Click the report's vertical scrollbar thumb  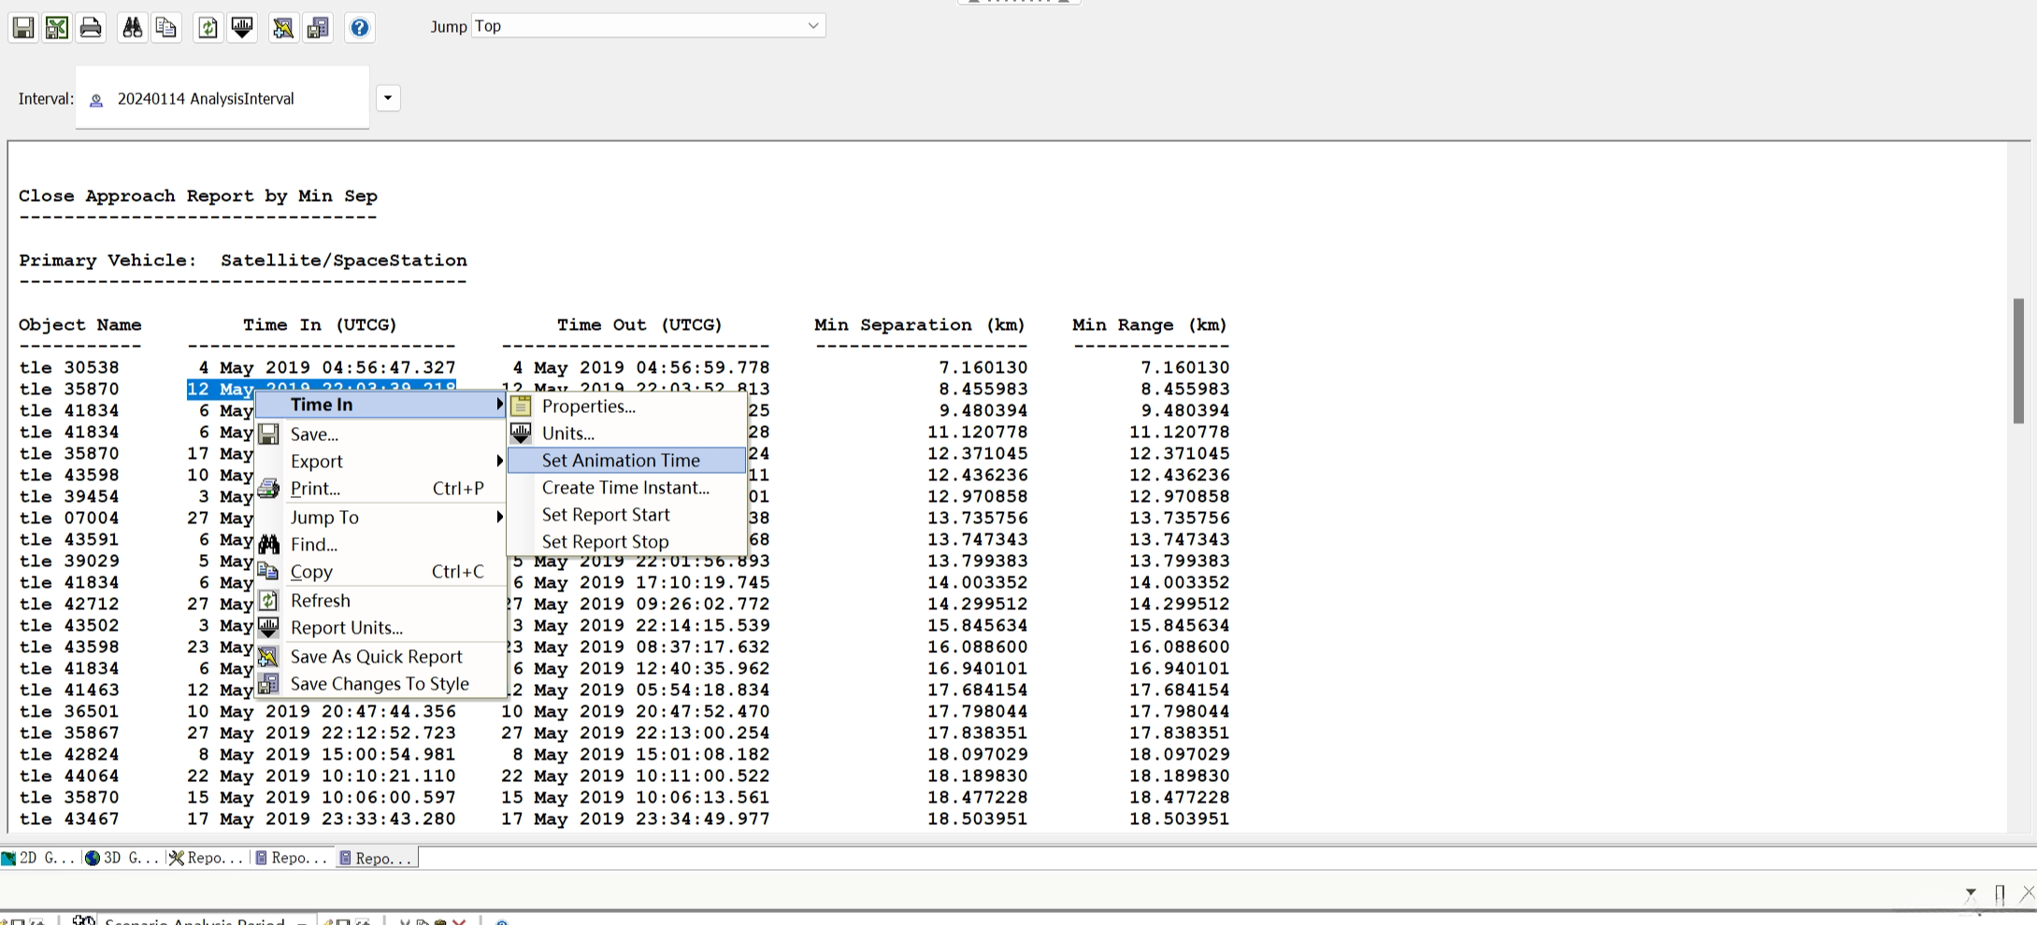click(x=2018, y=361)
